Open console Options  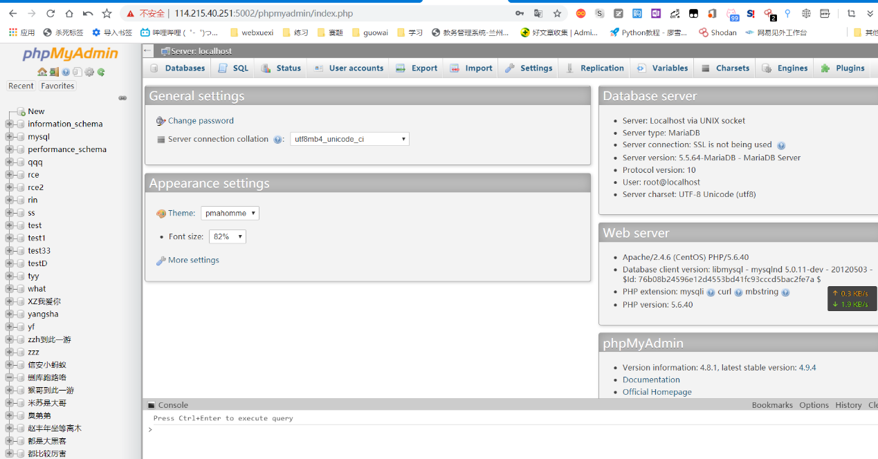click(x=814, y=405)
